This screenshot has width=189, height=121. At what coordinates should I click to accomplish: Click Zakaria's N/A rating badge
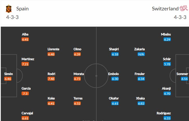[141, 54]
